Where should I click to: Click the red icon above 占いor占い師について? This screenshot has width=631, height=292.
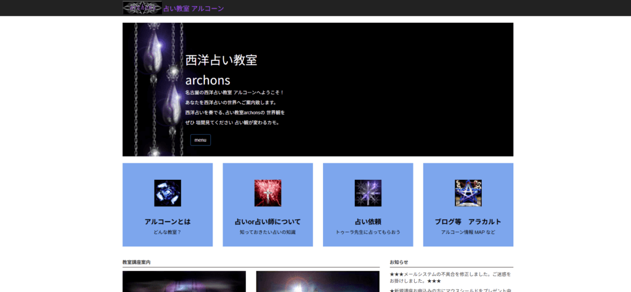pyautogui.click(x=267, y=193)
